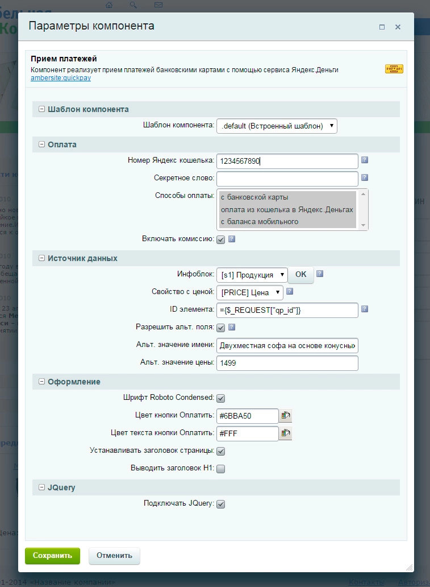Toggle Шрифт Roboto Condensed checkbox

(x=221, y=398)
